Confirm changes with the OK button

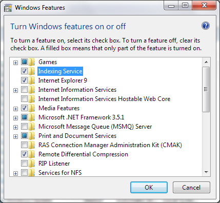point(149,187)
